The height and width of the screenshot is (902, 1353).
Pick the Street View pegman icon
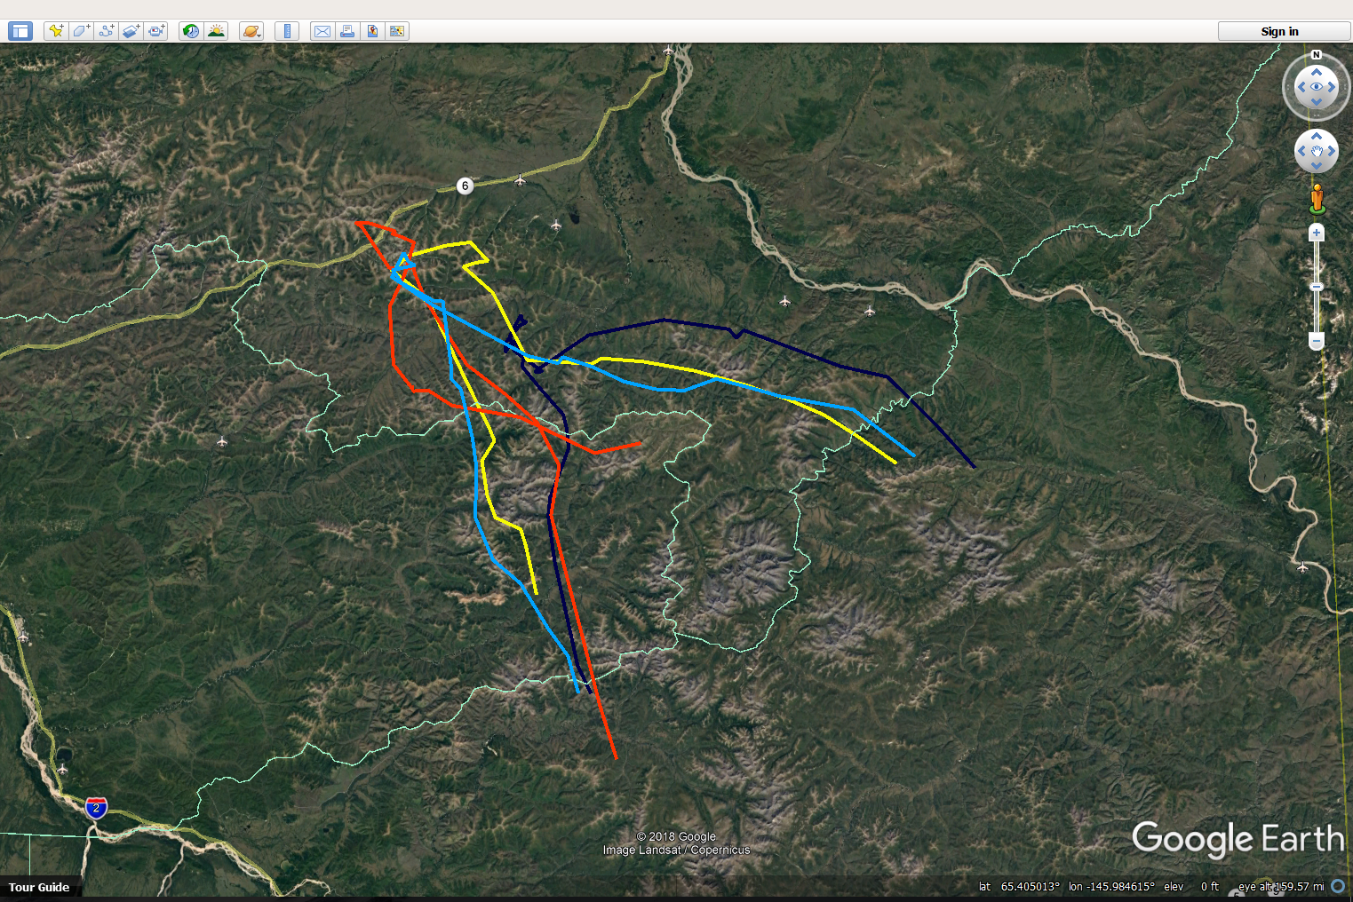pyautogui.click(x=1317, y=198)
